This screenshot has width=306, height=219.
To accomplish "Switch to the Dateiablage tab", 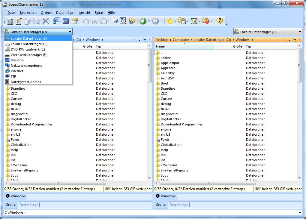I will click(28, 205).
